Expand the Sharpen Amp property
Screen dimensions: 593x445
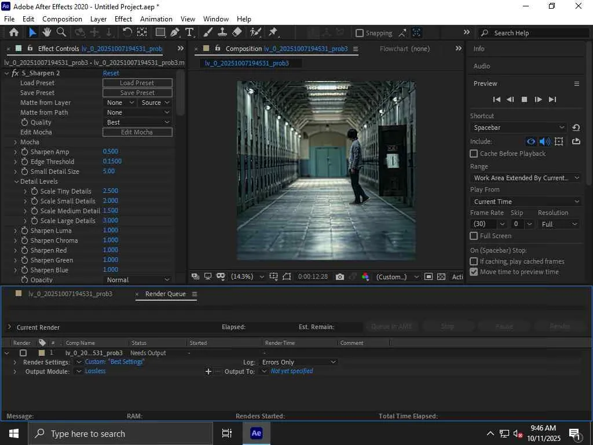click(x=16, y=152)
